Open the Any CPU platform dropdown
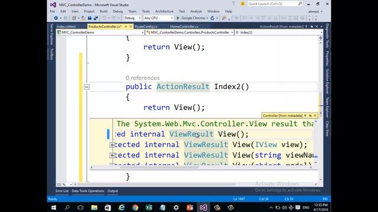This screenshot has height=212, width=378. pyautogui.click(x=158, y=18)
